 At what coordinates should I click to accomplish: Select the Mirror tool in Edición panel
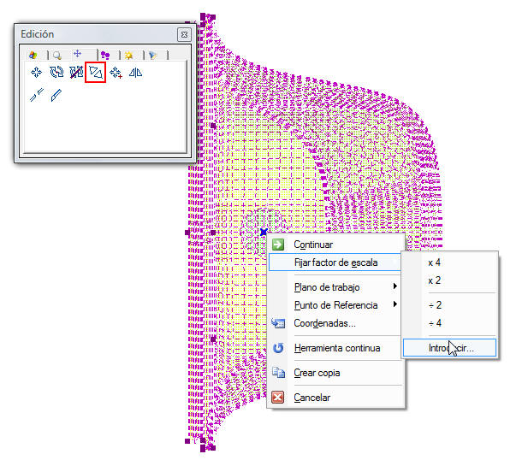tap(135, 73)
